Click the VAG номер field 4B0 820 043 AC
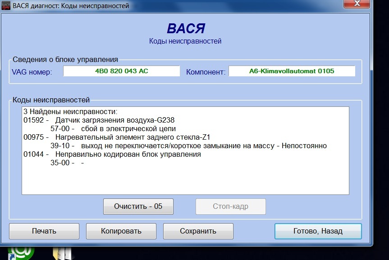 (121, 71)
